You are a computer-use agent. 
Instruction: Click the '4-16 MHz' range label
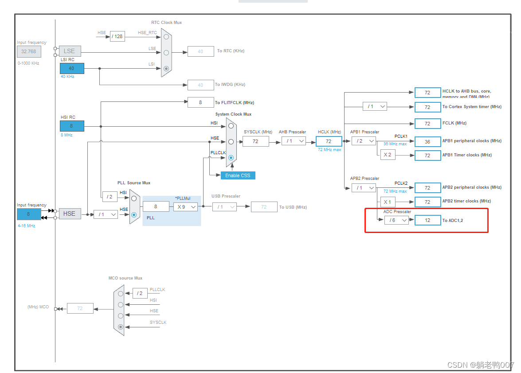[27, 225]
